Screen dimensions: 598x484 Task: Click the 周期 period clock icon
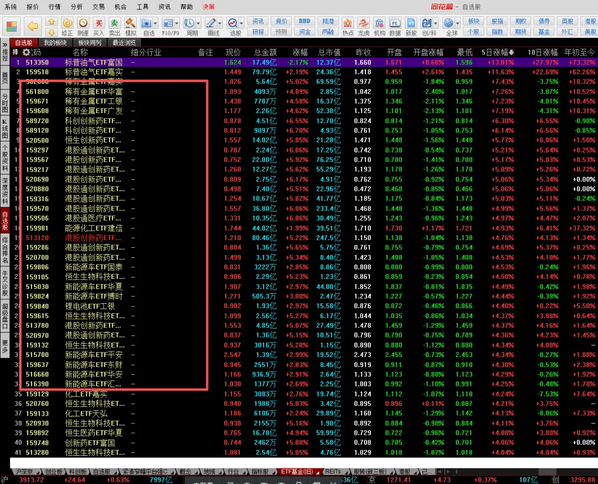click(189, 27)
